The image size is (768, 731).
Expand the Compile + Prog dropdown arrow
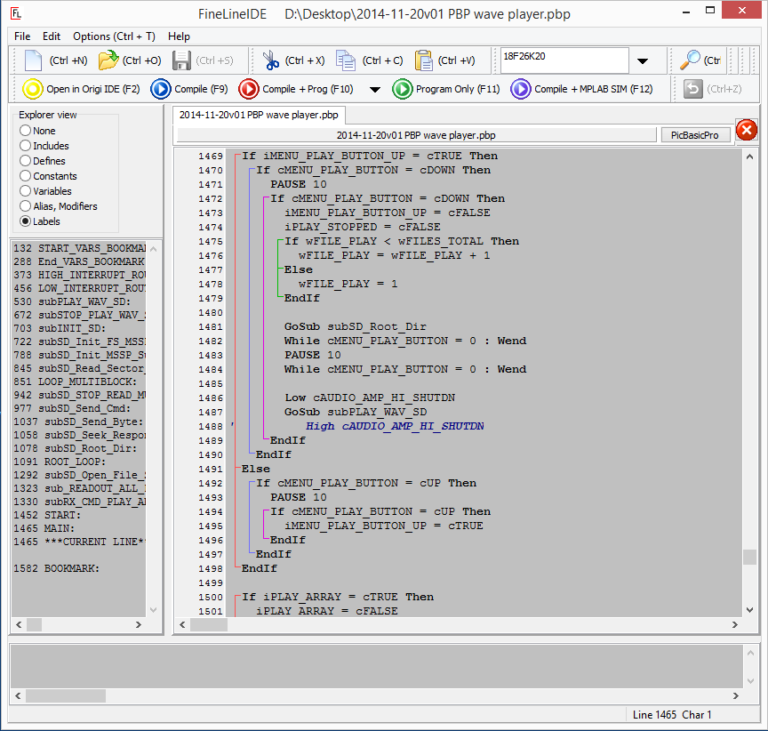(375, 90)
